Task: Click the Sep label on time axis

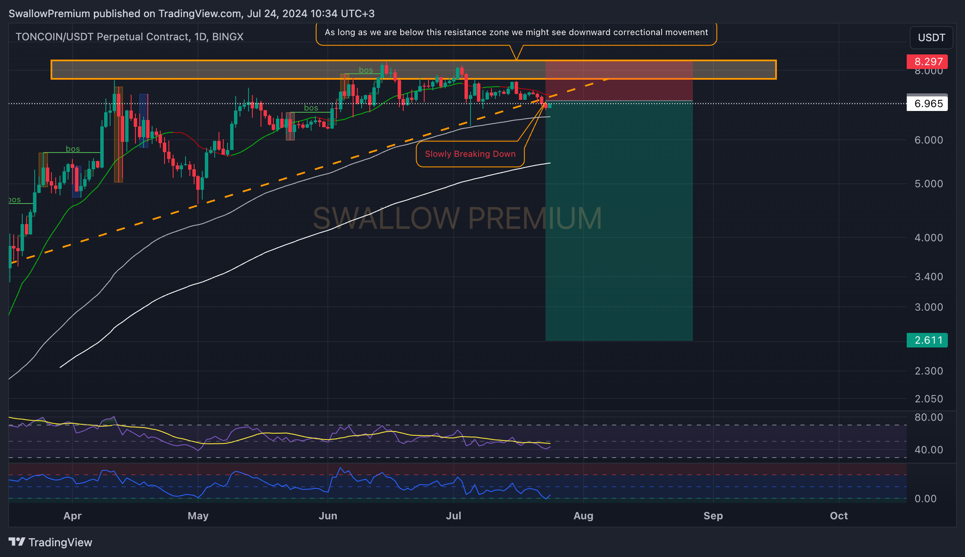Action: (713, 516)
